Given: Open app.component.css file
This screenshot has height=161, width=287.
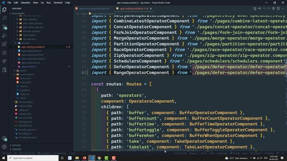Looking at the screenshot, I should [x=31, y=51].
